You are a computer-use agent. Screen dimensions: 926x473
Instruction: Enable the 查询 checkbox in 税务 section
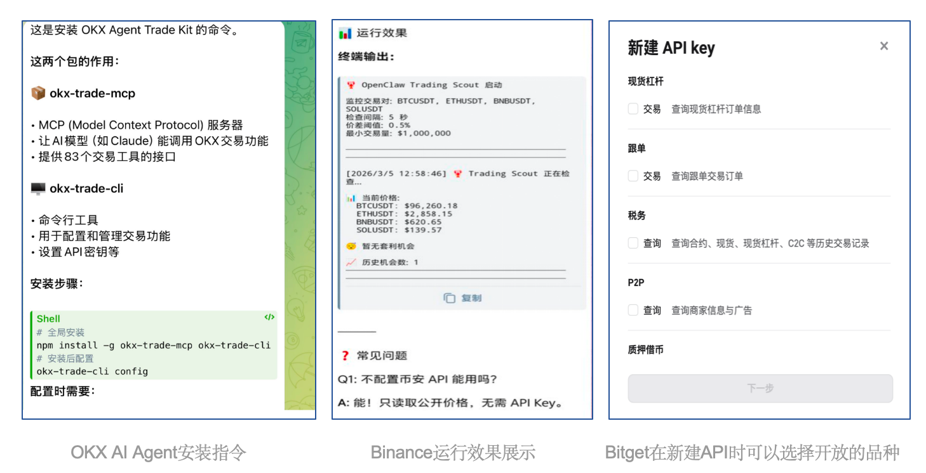(x=633, y=242)
